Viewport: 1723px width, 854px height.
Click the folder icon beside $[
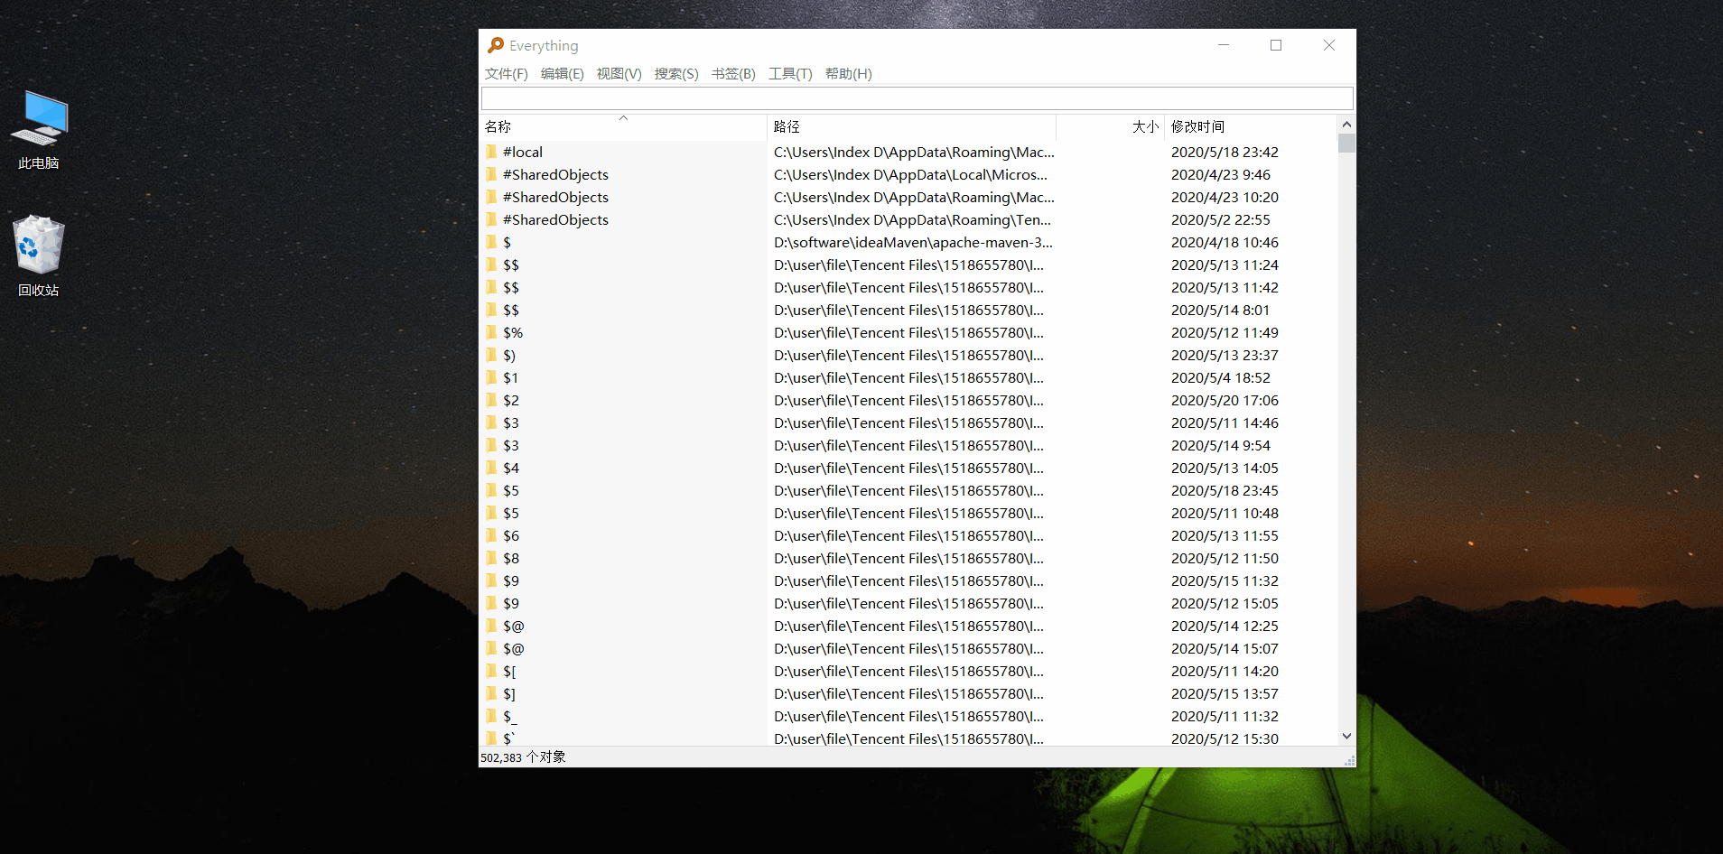tap(491, 671)
